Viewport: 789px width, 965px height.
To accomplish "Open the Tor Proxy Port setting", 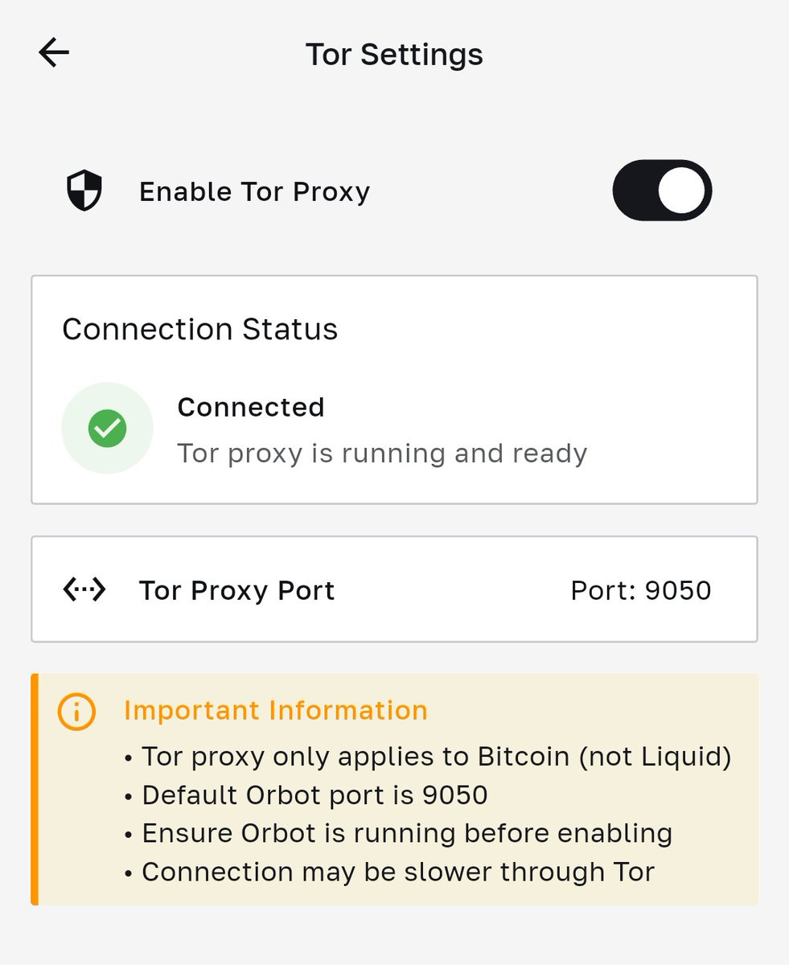I will (x=237, y=590).
